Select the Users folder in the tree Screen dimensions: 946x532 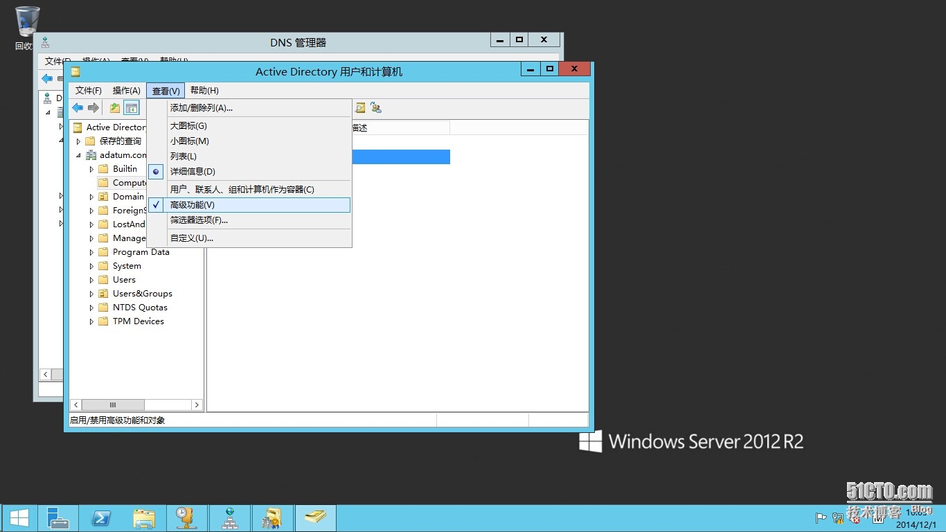tap(124, 280)
